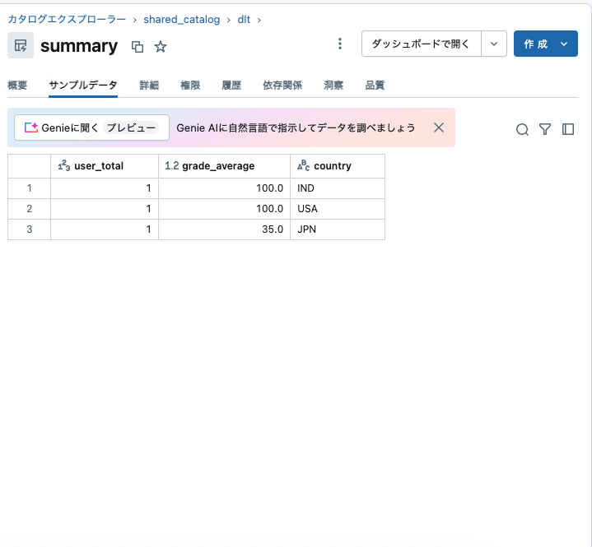Select user_total value in the USA row
592x547 pixels.
pyautogui.click(x=105, y=209)
